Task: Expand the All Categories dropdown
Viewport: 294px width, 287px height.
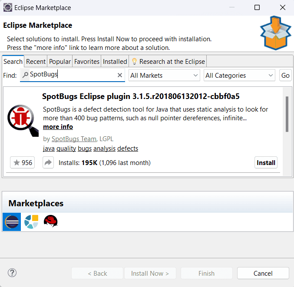Action: tap(239, 76)
